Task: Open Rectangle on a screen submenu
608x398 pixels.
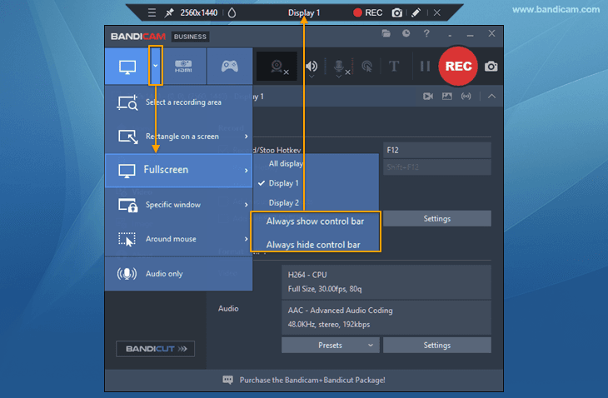Action: pos(179,137)
